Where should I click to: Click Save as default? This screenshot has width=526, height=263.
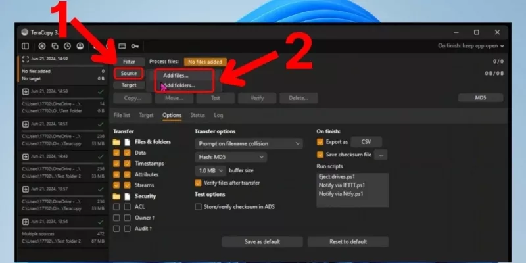point(262,241)
